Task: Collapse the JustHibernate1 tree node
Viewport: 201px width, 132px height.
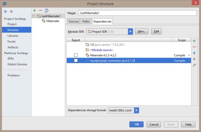Action: click(x=34, y=16)
